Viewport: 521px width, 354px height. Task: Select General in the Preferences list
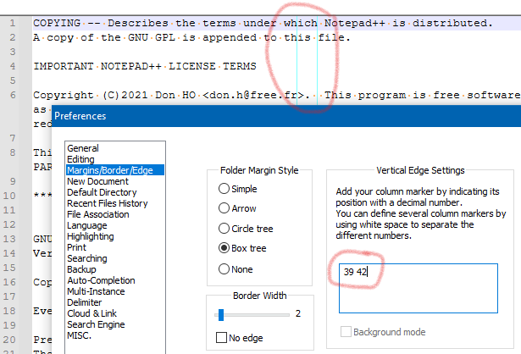point(83,148)
